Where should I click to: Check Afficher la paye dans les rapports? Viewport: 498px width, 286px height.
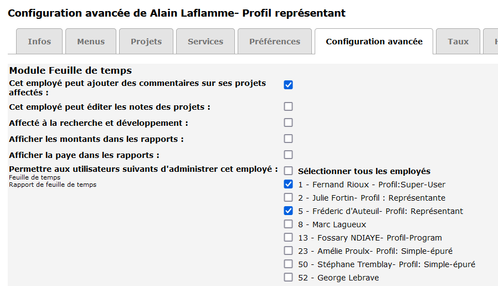coord(288,155)
